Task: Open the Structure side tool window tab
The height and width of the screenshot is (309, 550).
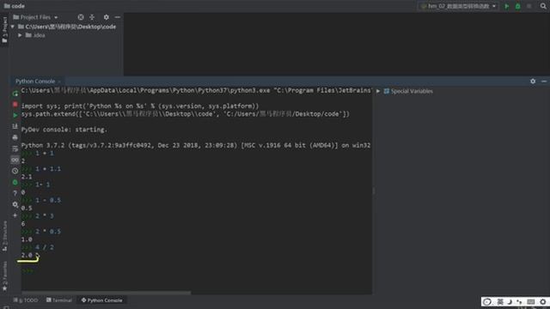Action: tap(4, 235)
